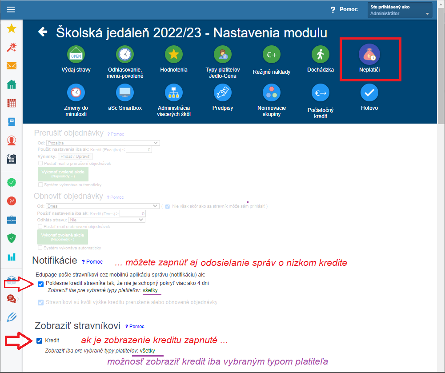
Task: Click the vertical page scrollbar
Action: pos(441,65)
